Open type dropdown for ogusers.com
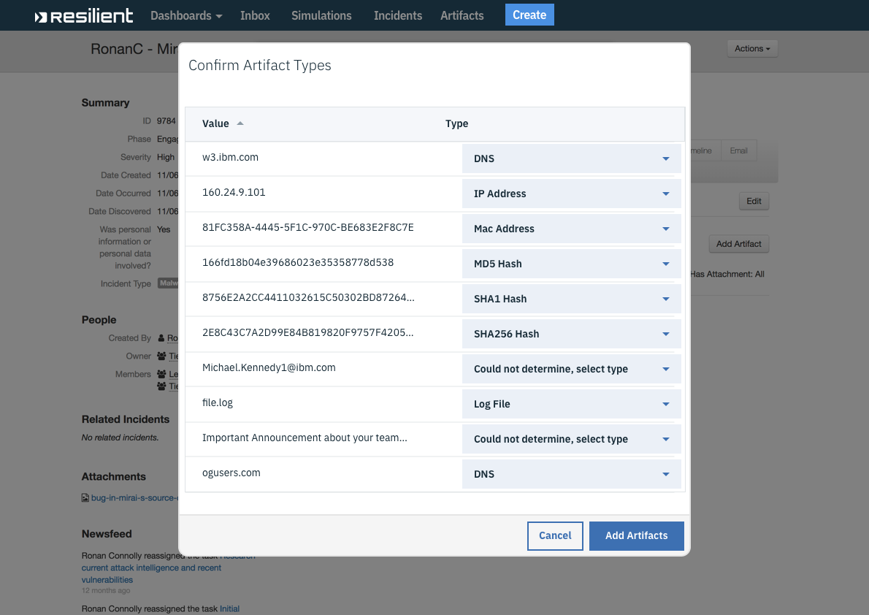The image size is (869, 615). tap(571, 474)
